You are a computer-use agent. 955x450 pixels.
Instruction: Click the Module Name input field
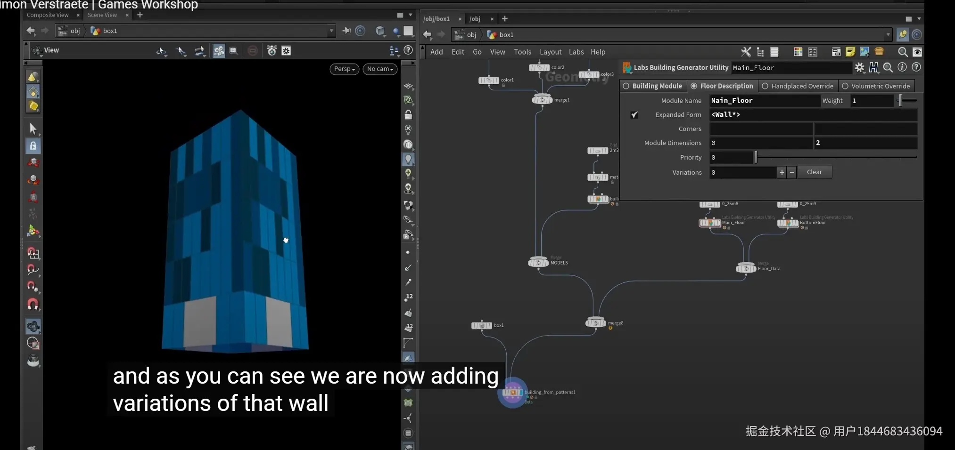click(x=765, y=101)
